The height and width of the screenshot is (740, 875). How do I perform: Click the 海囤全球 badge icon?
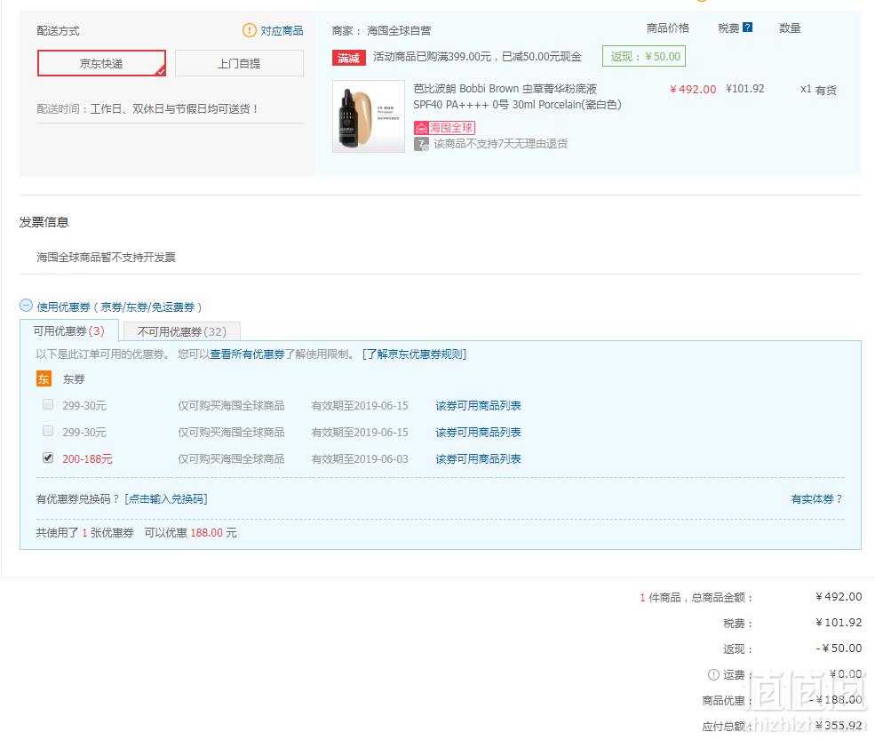click(x=444, y=128)
